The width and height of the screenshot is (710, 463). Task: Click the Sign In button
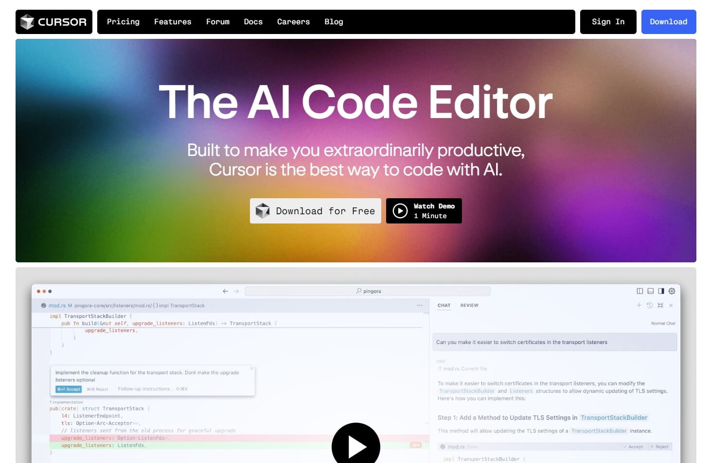tap(608, 22)
